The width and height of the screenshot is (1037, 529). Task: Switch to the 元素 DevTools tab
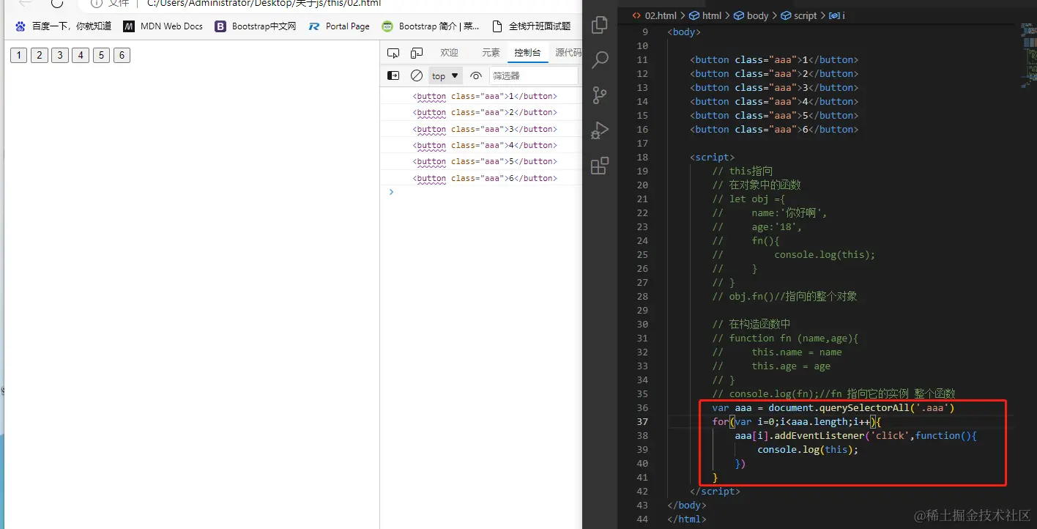[491, 53]
